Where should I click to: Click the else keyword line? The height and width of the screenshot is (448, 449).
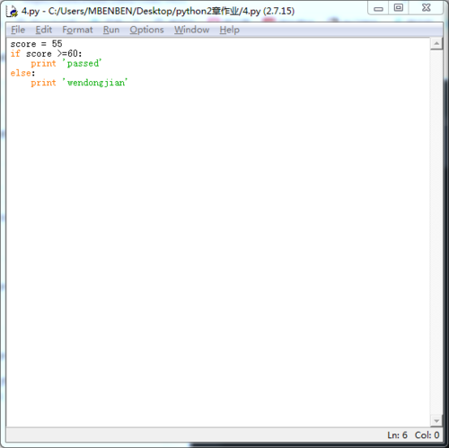pyautogui.click(x=22, y=73)
